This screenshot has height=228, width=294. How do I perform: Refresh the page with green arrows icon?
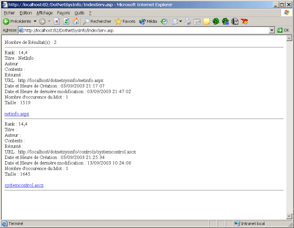click(x=66, y=21)
